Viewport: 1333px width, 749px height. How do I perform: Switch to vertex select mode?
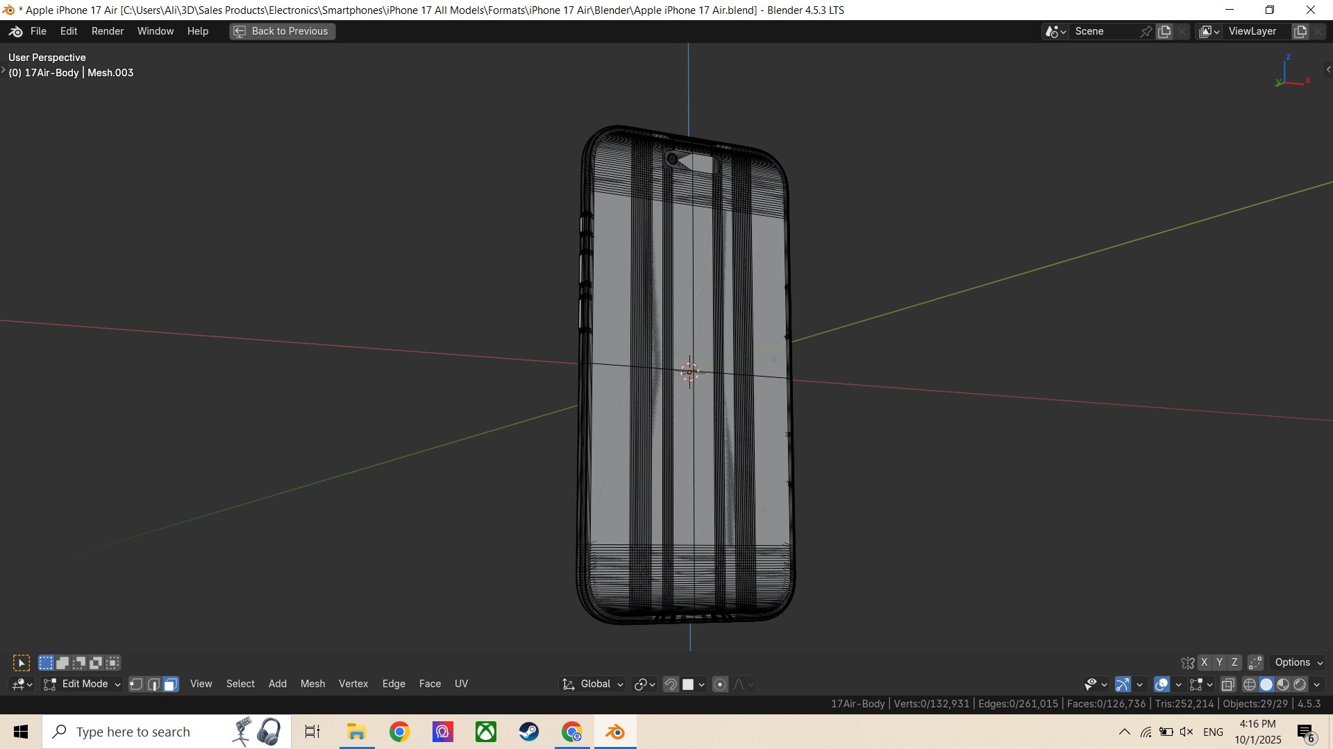tap(136, 685)
